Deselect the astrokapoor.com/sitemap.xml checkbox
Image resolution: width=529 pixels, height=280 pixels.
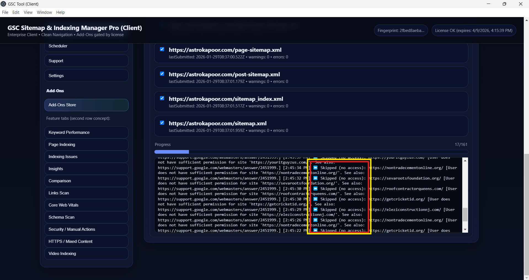[x=162, y=123]
